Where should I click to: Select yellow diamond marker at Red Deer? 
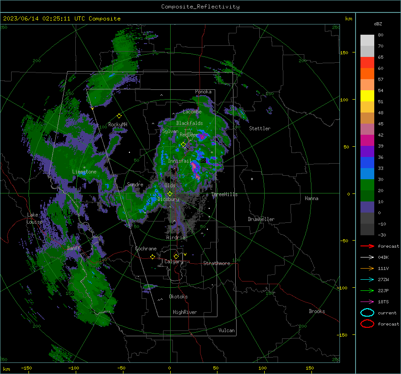pos(183,145)
